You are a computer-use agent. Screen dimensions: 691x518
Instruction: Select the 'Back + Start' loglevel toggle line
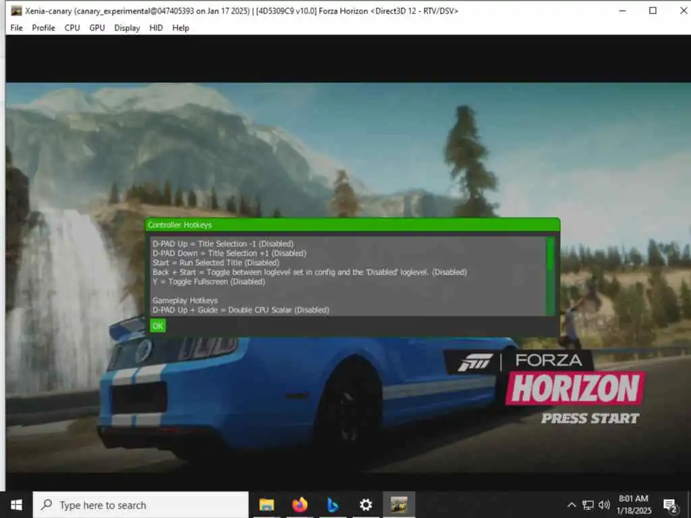click(x=309, y=272)
